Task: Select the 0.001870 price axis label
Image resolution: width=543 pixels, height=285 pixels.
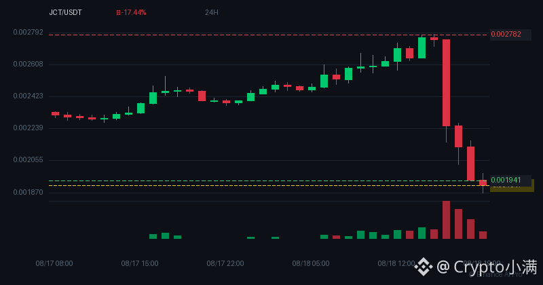Action: (29, 192)
